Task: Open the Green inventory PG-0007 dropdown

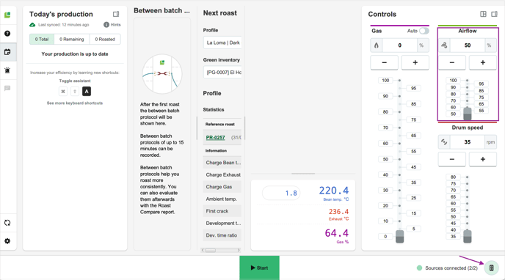Action: [x=222, y=73]
